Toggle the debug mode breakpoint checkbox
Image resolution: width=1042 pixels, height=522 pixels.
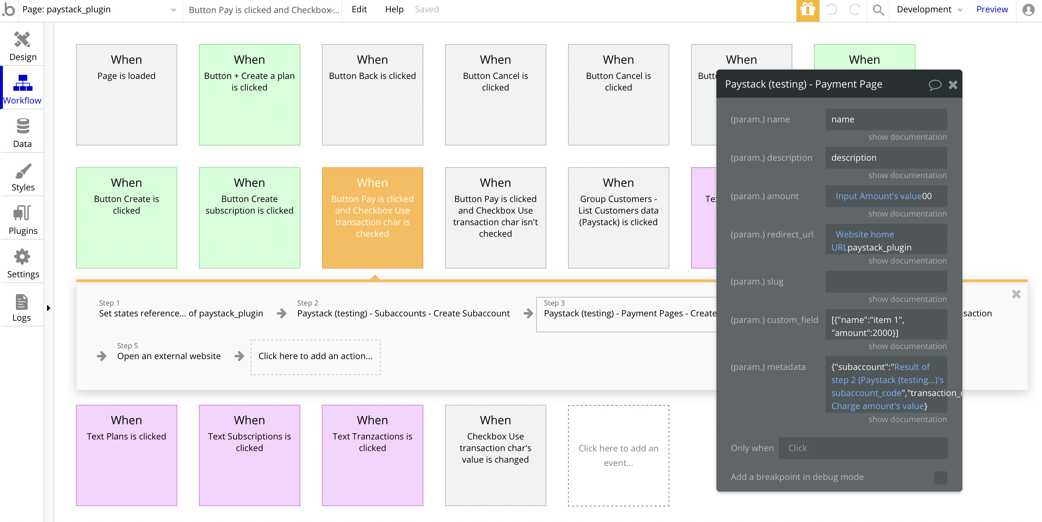(940, 477)
